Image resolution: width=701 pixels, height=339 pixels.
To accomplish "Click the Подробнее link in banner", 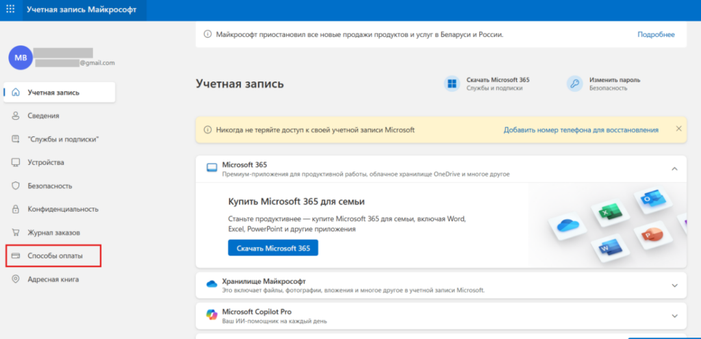I will click(x=656, y=34).
